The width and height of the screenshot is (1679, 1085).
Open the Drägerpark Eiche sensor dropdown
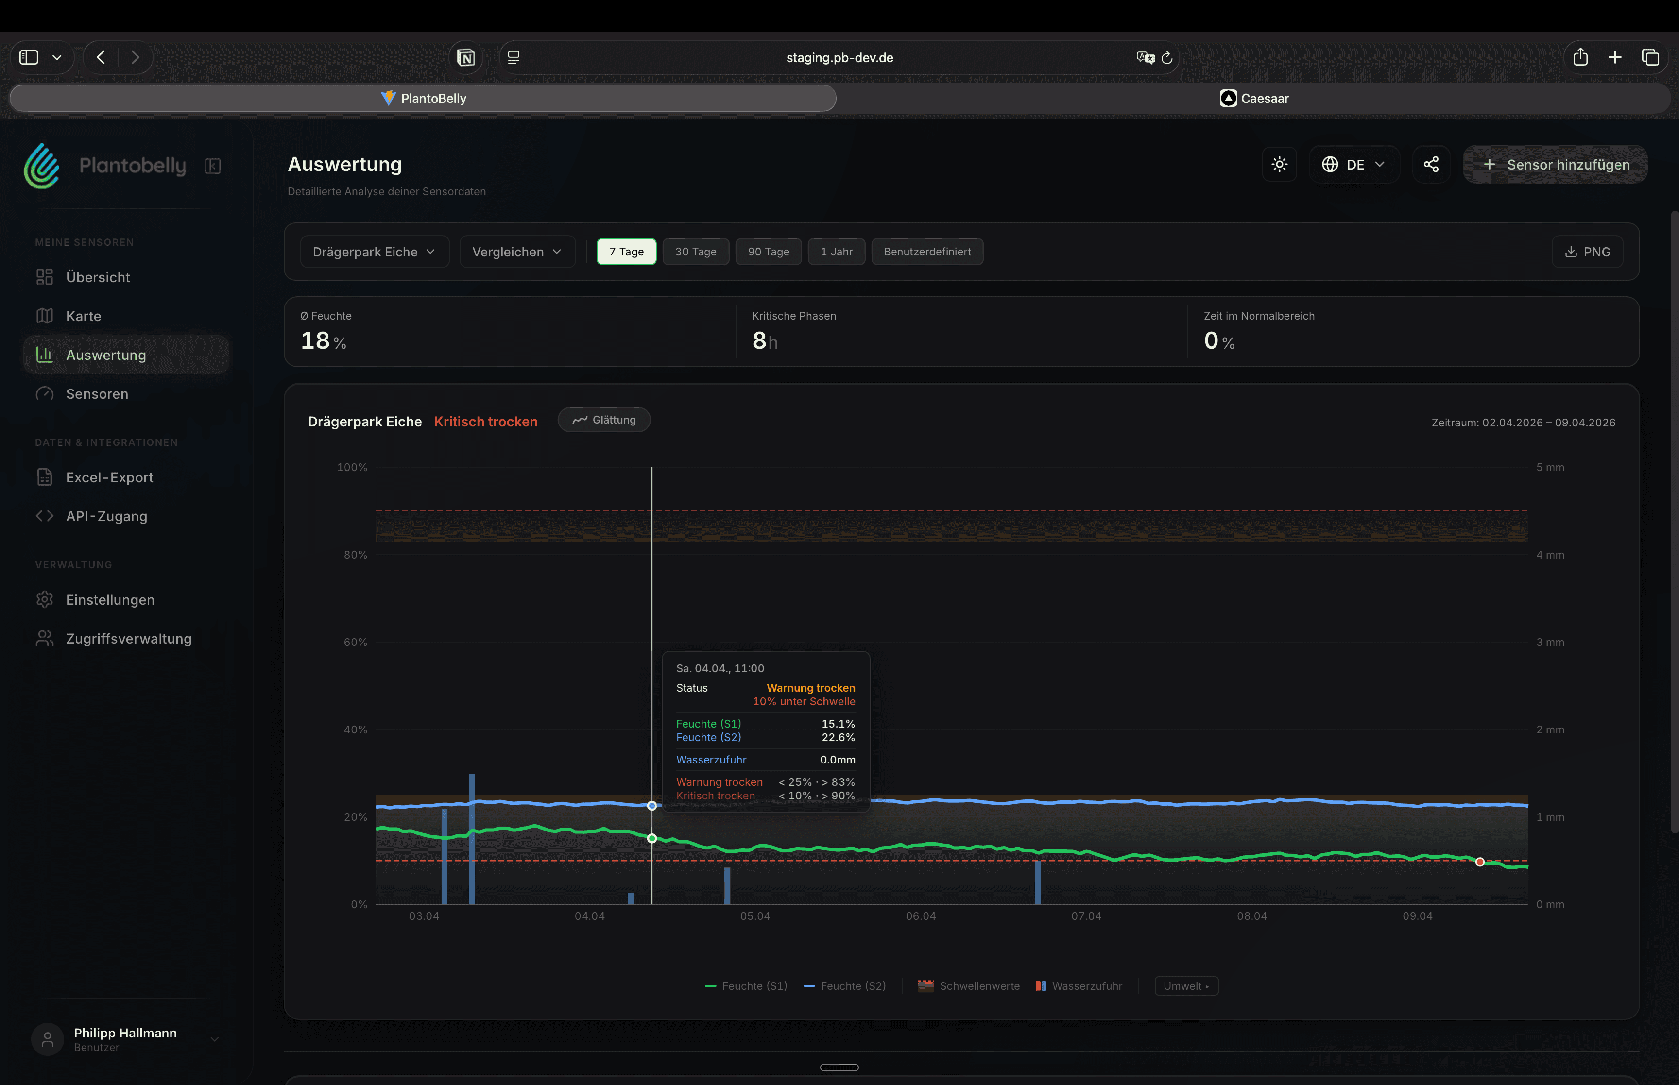tap(374, 252)
